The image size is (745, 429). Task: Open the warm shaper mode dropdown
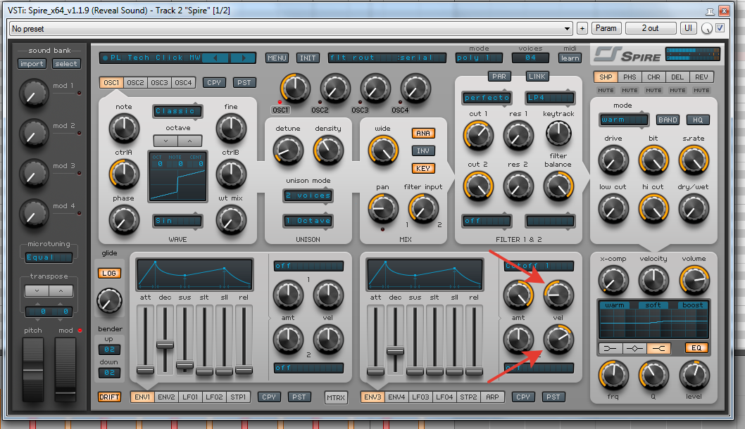624,120
